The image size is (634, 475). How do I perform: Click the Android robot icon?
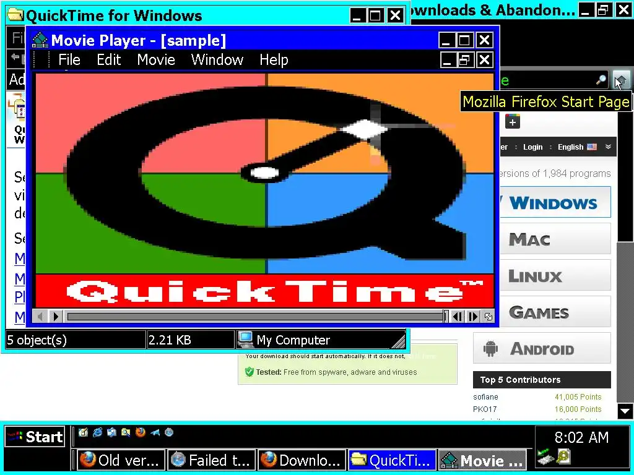pos(490,348)
